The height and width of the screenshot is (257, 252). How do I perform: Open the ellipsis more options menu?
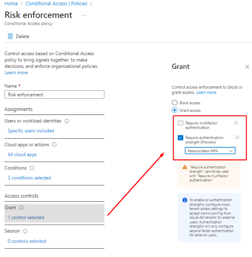click(84, 16)
